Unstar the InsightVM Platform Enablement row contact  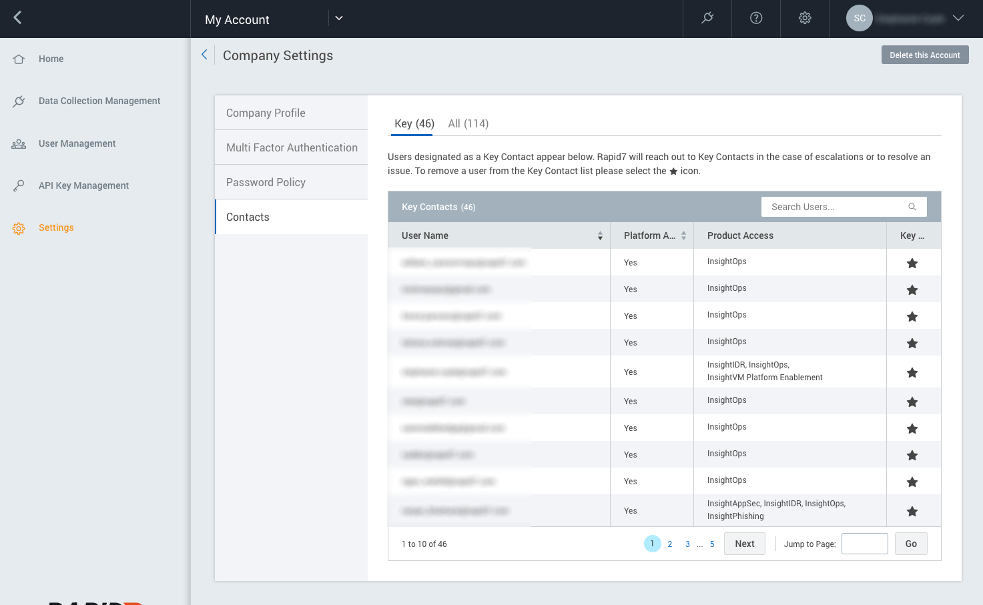coord(912,372)
